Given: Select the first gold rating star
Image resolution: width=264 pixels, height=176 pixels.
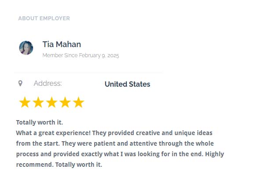Looking at the screenshot, I should point(25,102).
